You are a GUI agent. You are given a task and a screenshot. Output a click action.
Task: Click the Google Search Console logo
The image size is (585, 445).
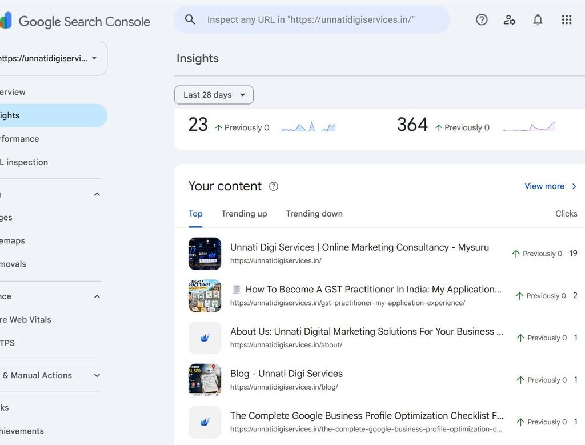click(x=75, y=21)
